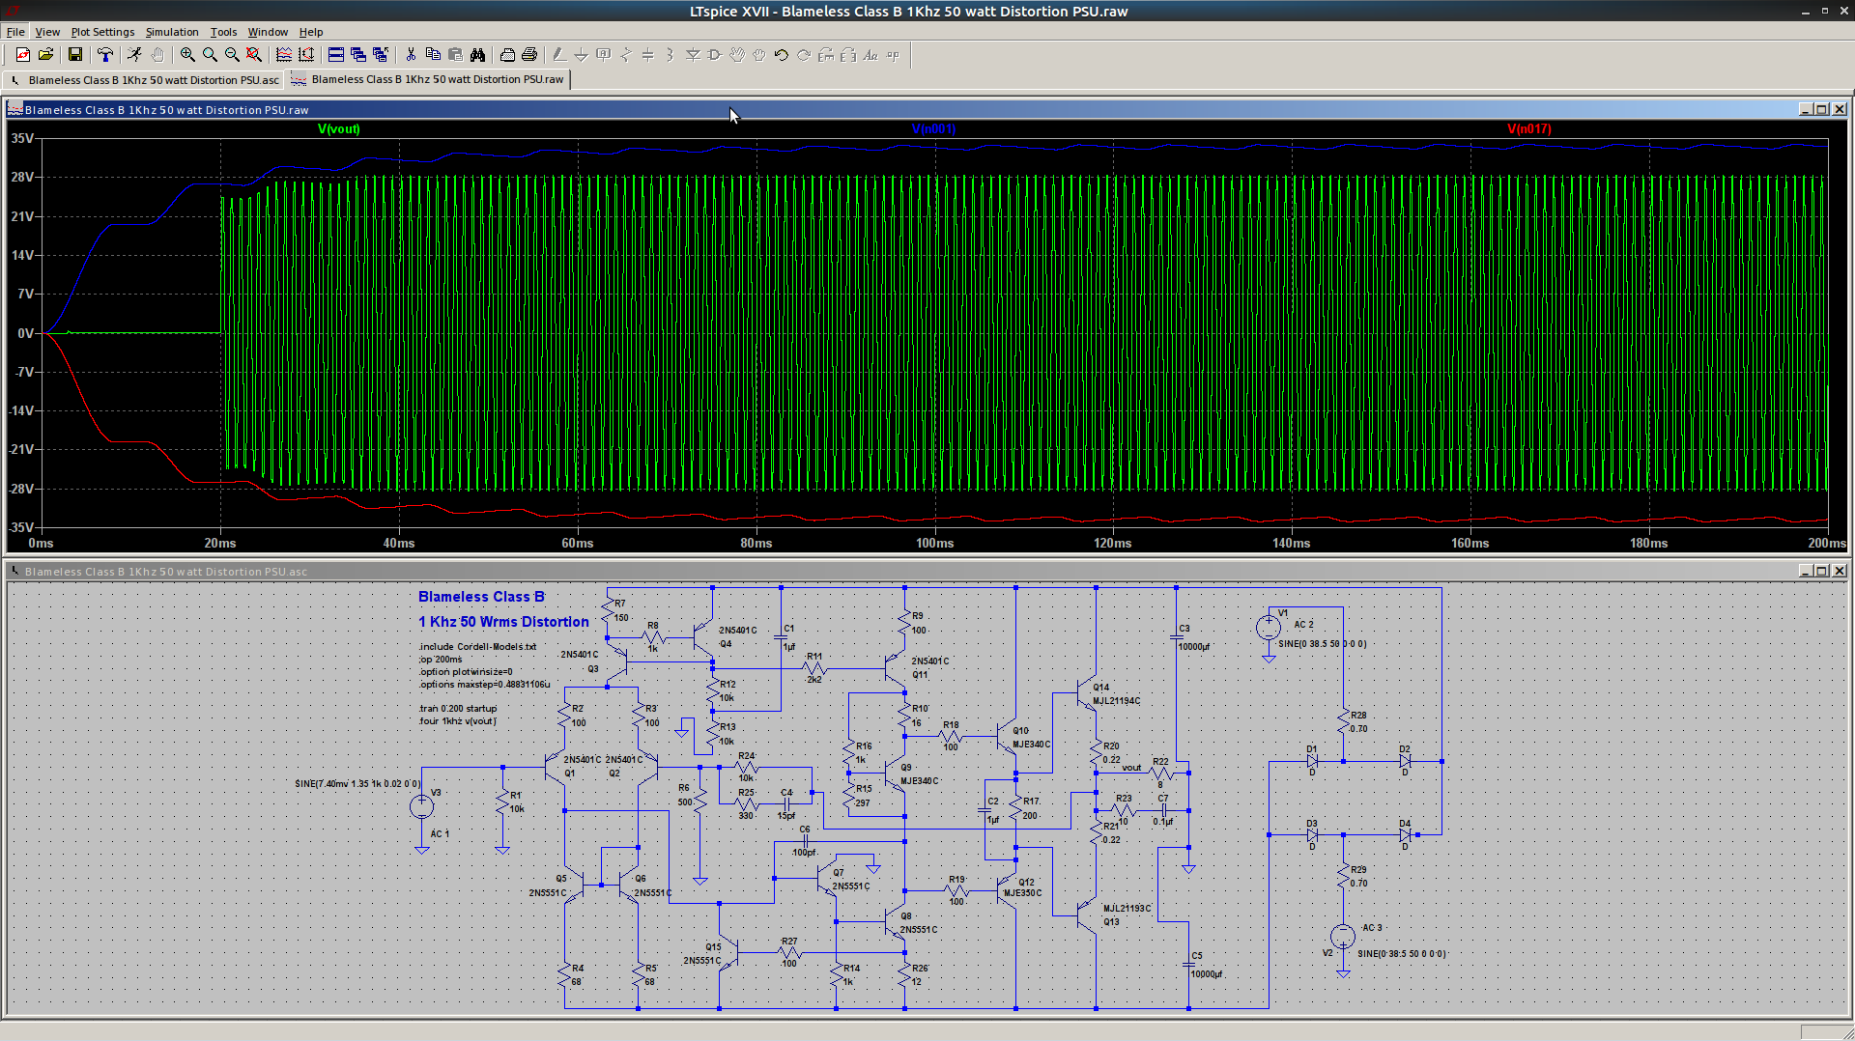Cascade windows using the Cascade icon
Image resolution: width=1855 pixels, height=1041 pixels.
tap(358, 55)
